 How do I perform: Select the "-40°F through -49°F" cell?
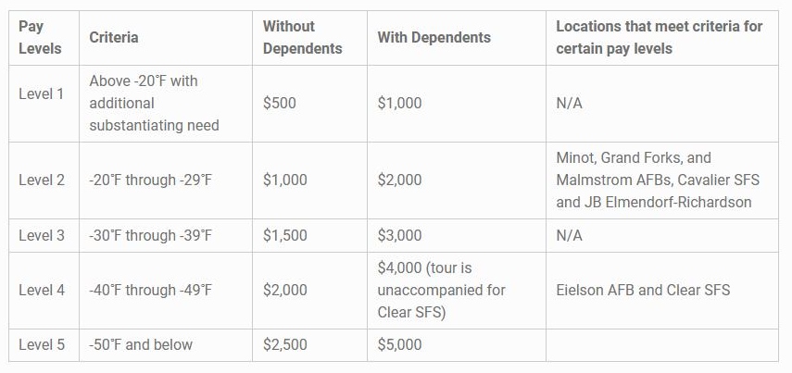(x=151, y=290)
